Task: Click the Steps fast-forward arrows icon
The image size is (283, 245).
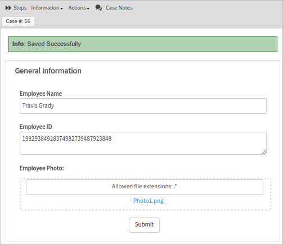Action: [x=8, y=8]
